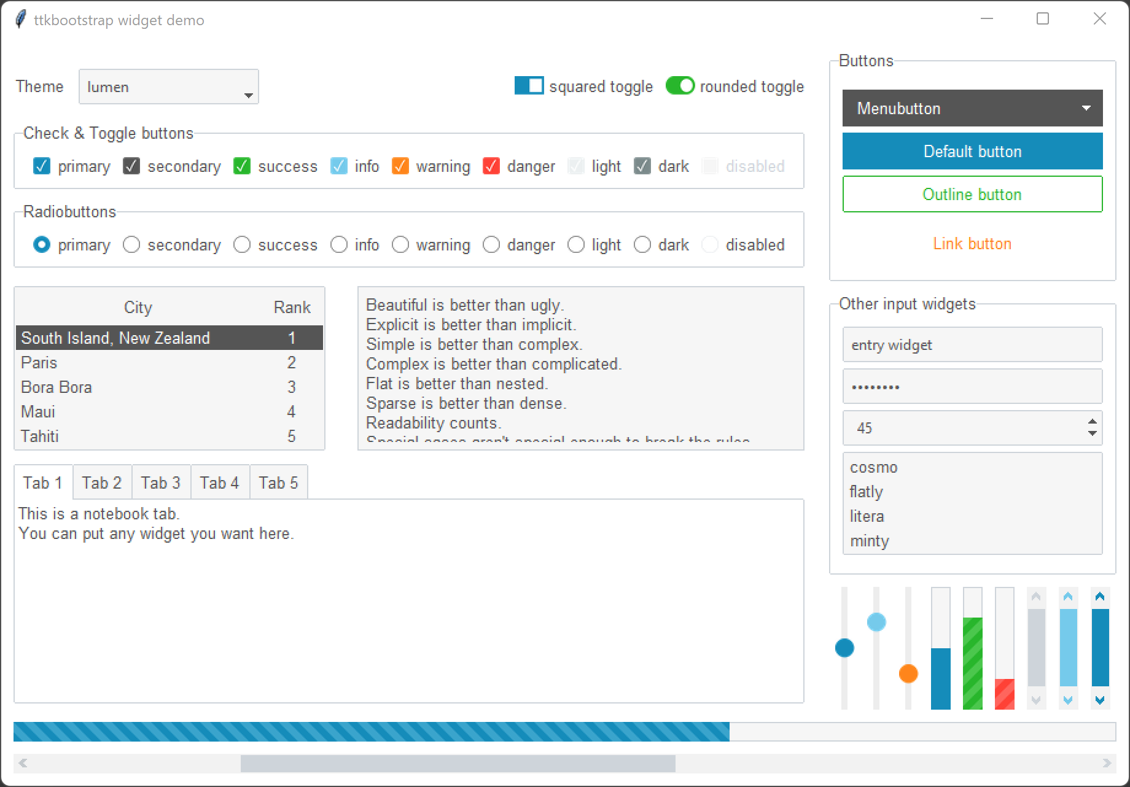Open the Menubutton dropdown
Screen dimensions: 1130x787
[x=972, y=108]
